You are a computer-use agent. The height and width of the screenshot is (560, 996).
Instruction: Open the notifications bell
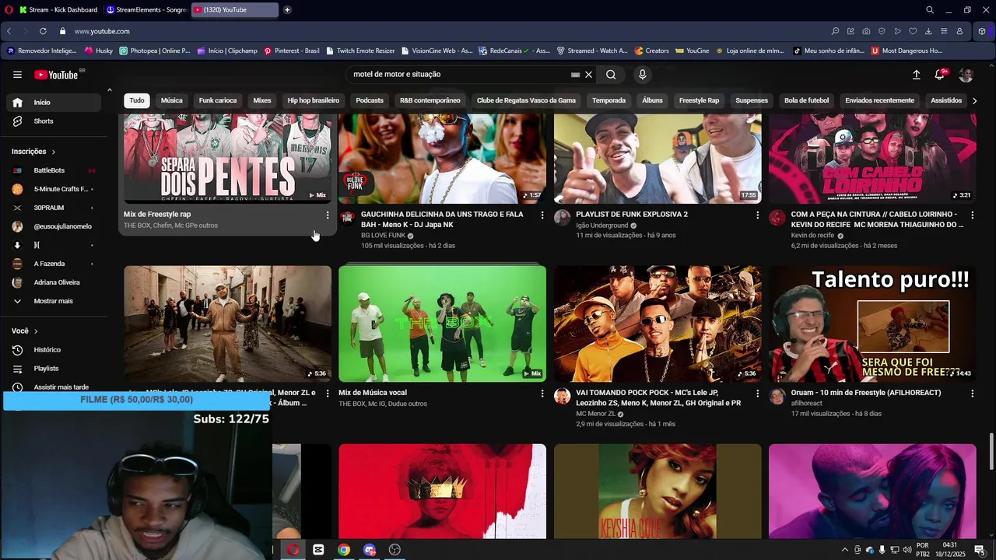coord(940,75)
